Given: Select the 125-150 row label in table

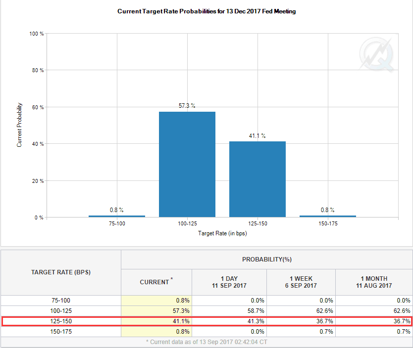Looking at the screenshot, I should (61, 321).
